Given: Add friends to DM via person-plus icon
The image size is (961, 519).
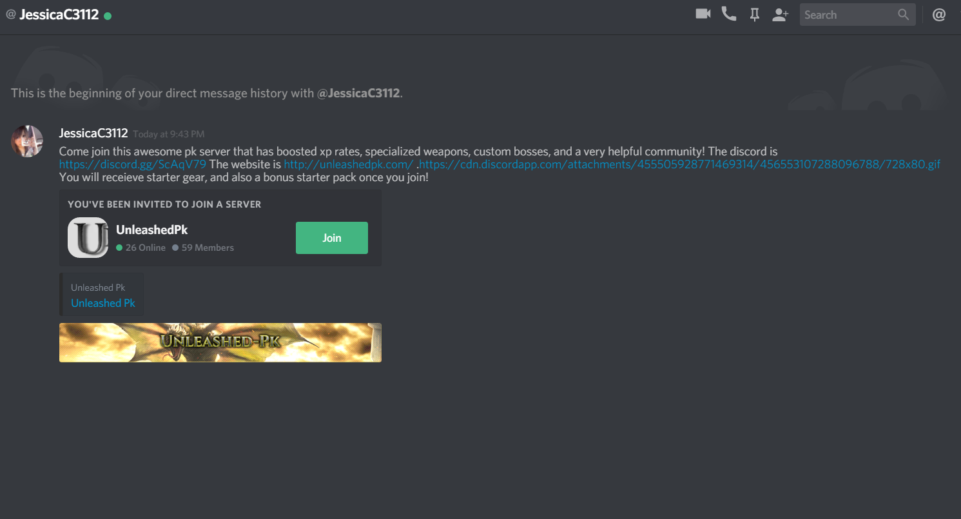Looking at the screenshot, I should (781, 14).
